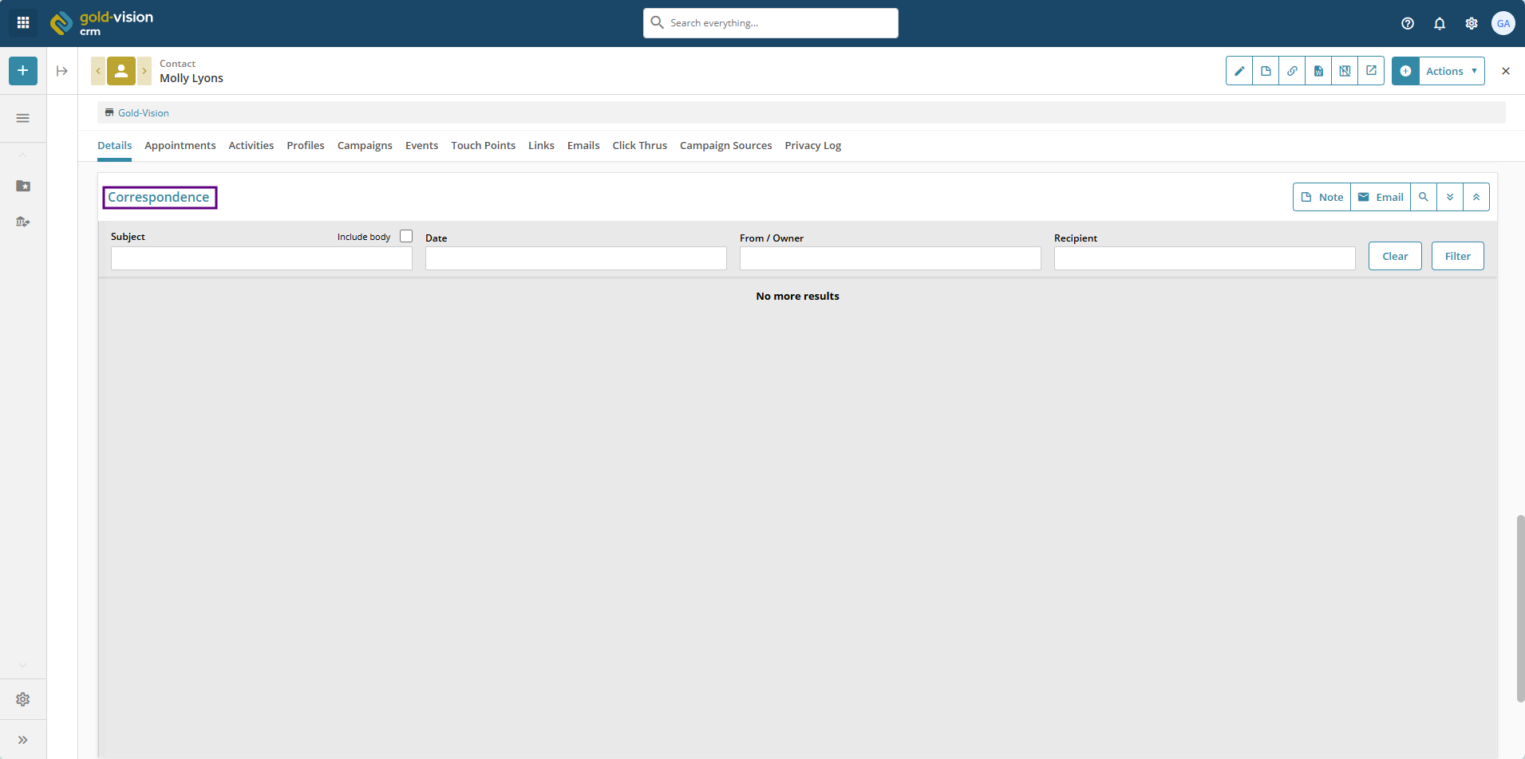1525x759 pixels.
Task: Click the bank arrow sidebar icon
Action: [x=23, y=222]
